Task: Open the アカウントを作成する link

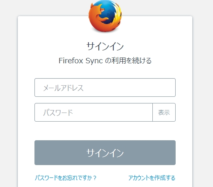Action: pos(152,178)
